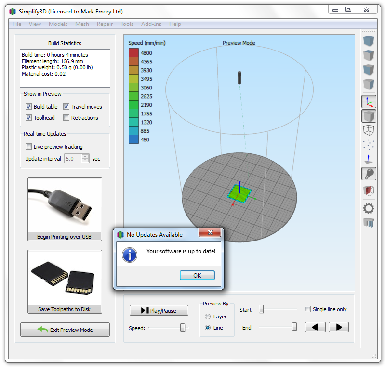Open the Tools menu

[127, 24]
